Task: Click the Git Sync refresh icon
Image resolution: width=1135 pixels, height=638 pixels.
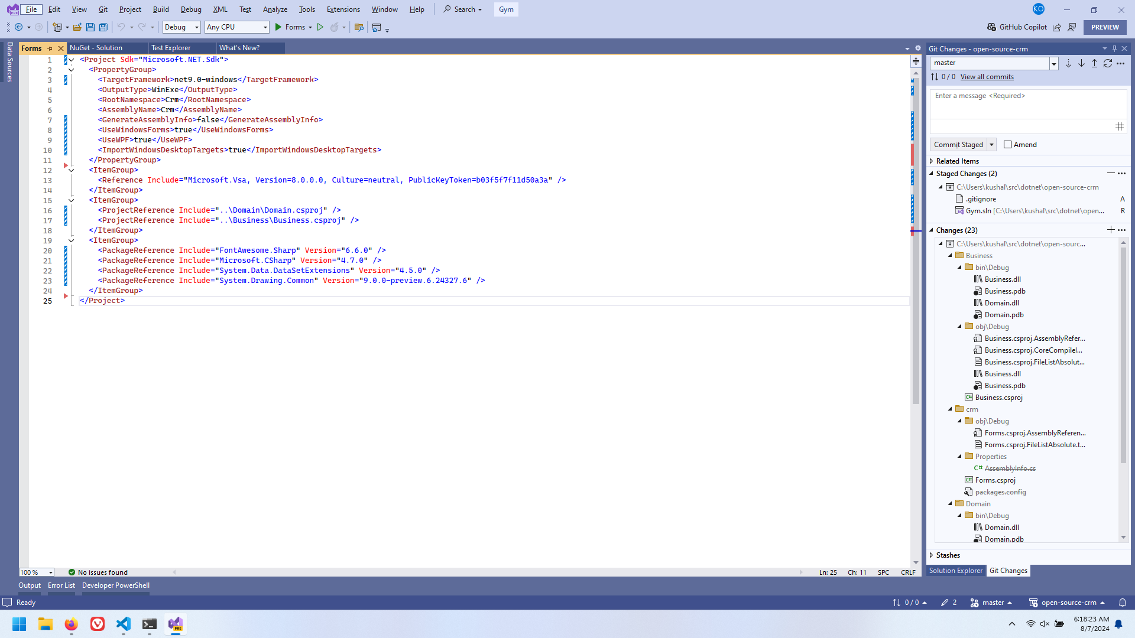Action: tap(1107, 63)
